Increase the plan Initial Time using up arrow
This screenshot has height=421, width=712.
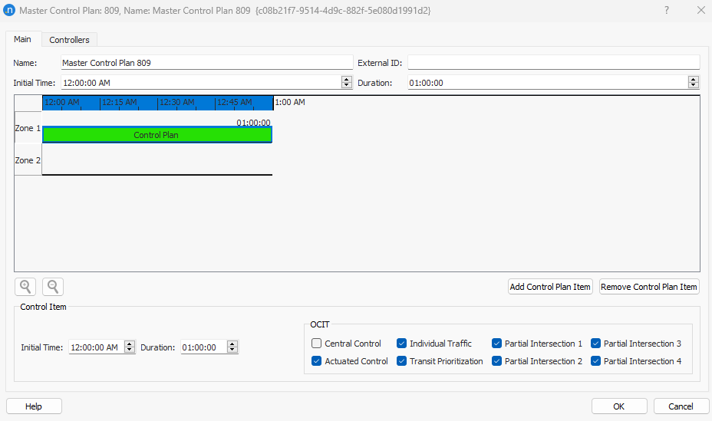[347, 80]
